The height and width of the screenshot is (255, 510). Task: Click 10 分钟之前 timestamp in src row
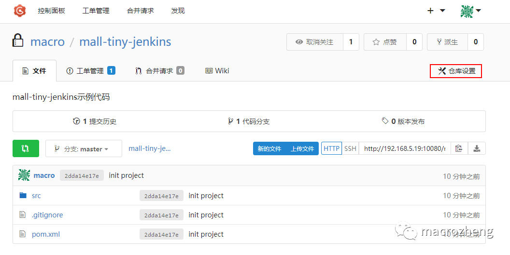pos(461,196)
